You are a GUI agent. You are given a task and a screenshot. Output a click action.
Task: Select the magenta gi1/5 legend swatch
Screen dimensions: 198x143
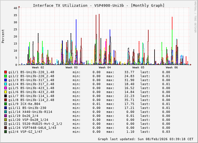5,88
